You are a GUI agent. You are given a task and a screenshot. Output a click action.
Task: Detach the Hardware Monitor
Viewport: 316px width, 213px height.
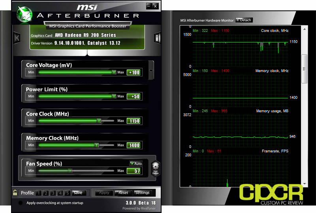click(244, 20)
